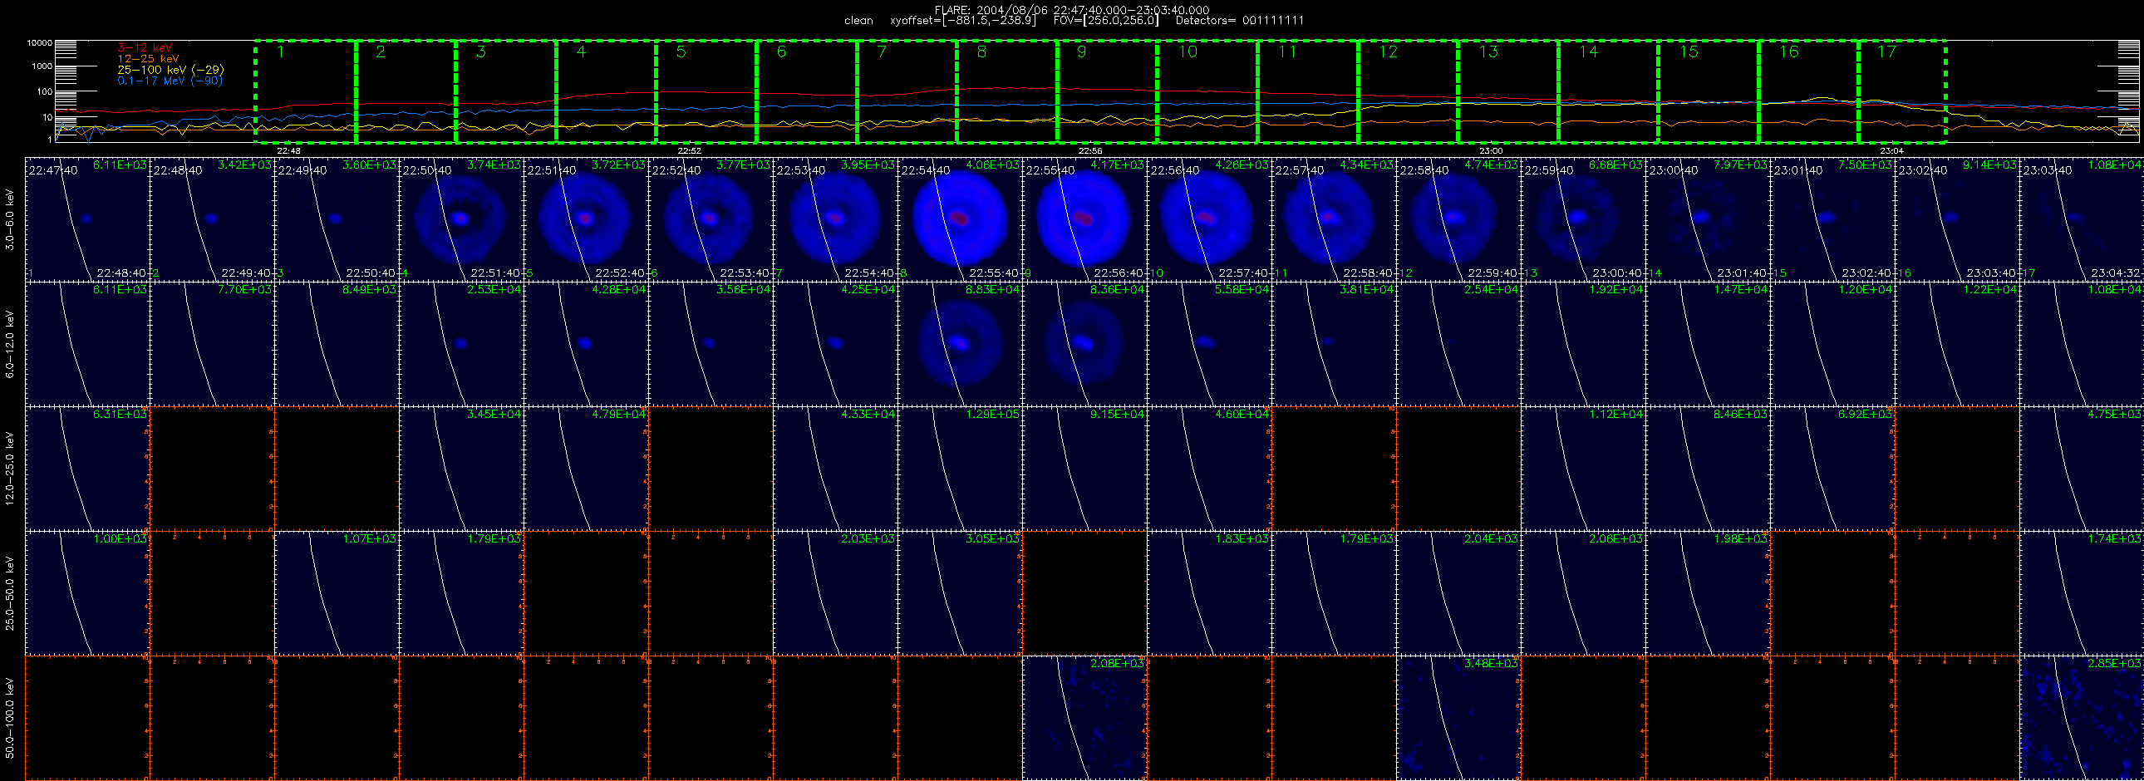Open the 50-100 keV image labeled 2.08E+03
The image size is (2144, 781).
(1084, 718)
